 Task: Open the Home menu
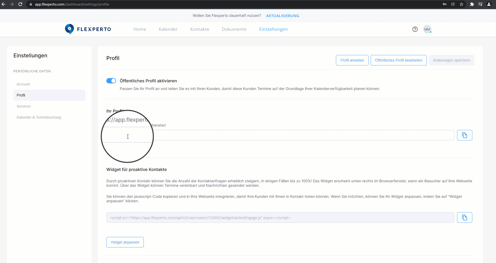point(140,29)
